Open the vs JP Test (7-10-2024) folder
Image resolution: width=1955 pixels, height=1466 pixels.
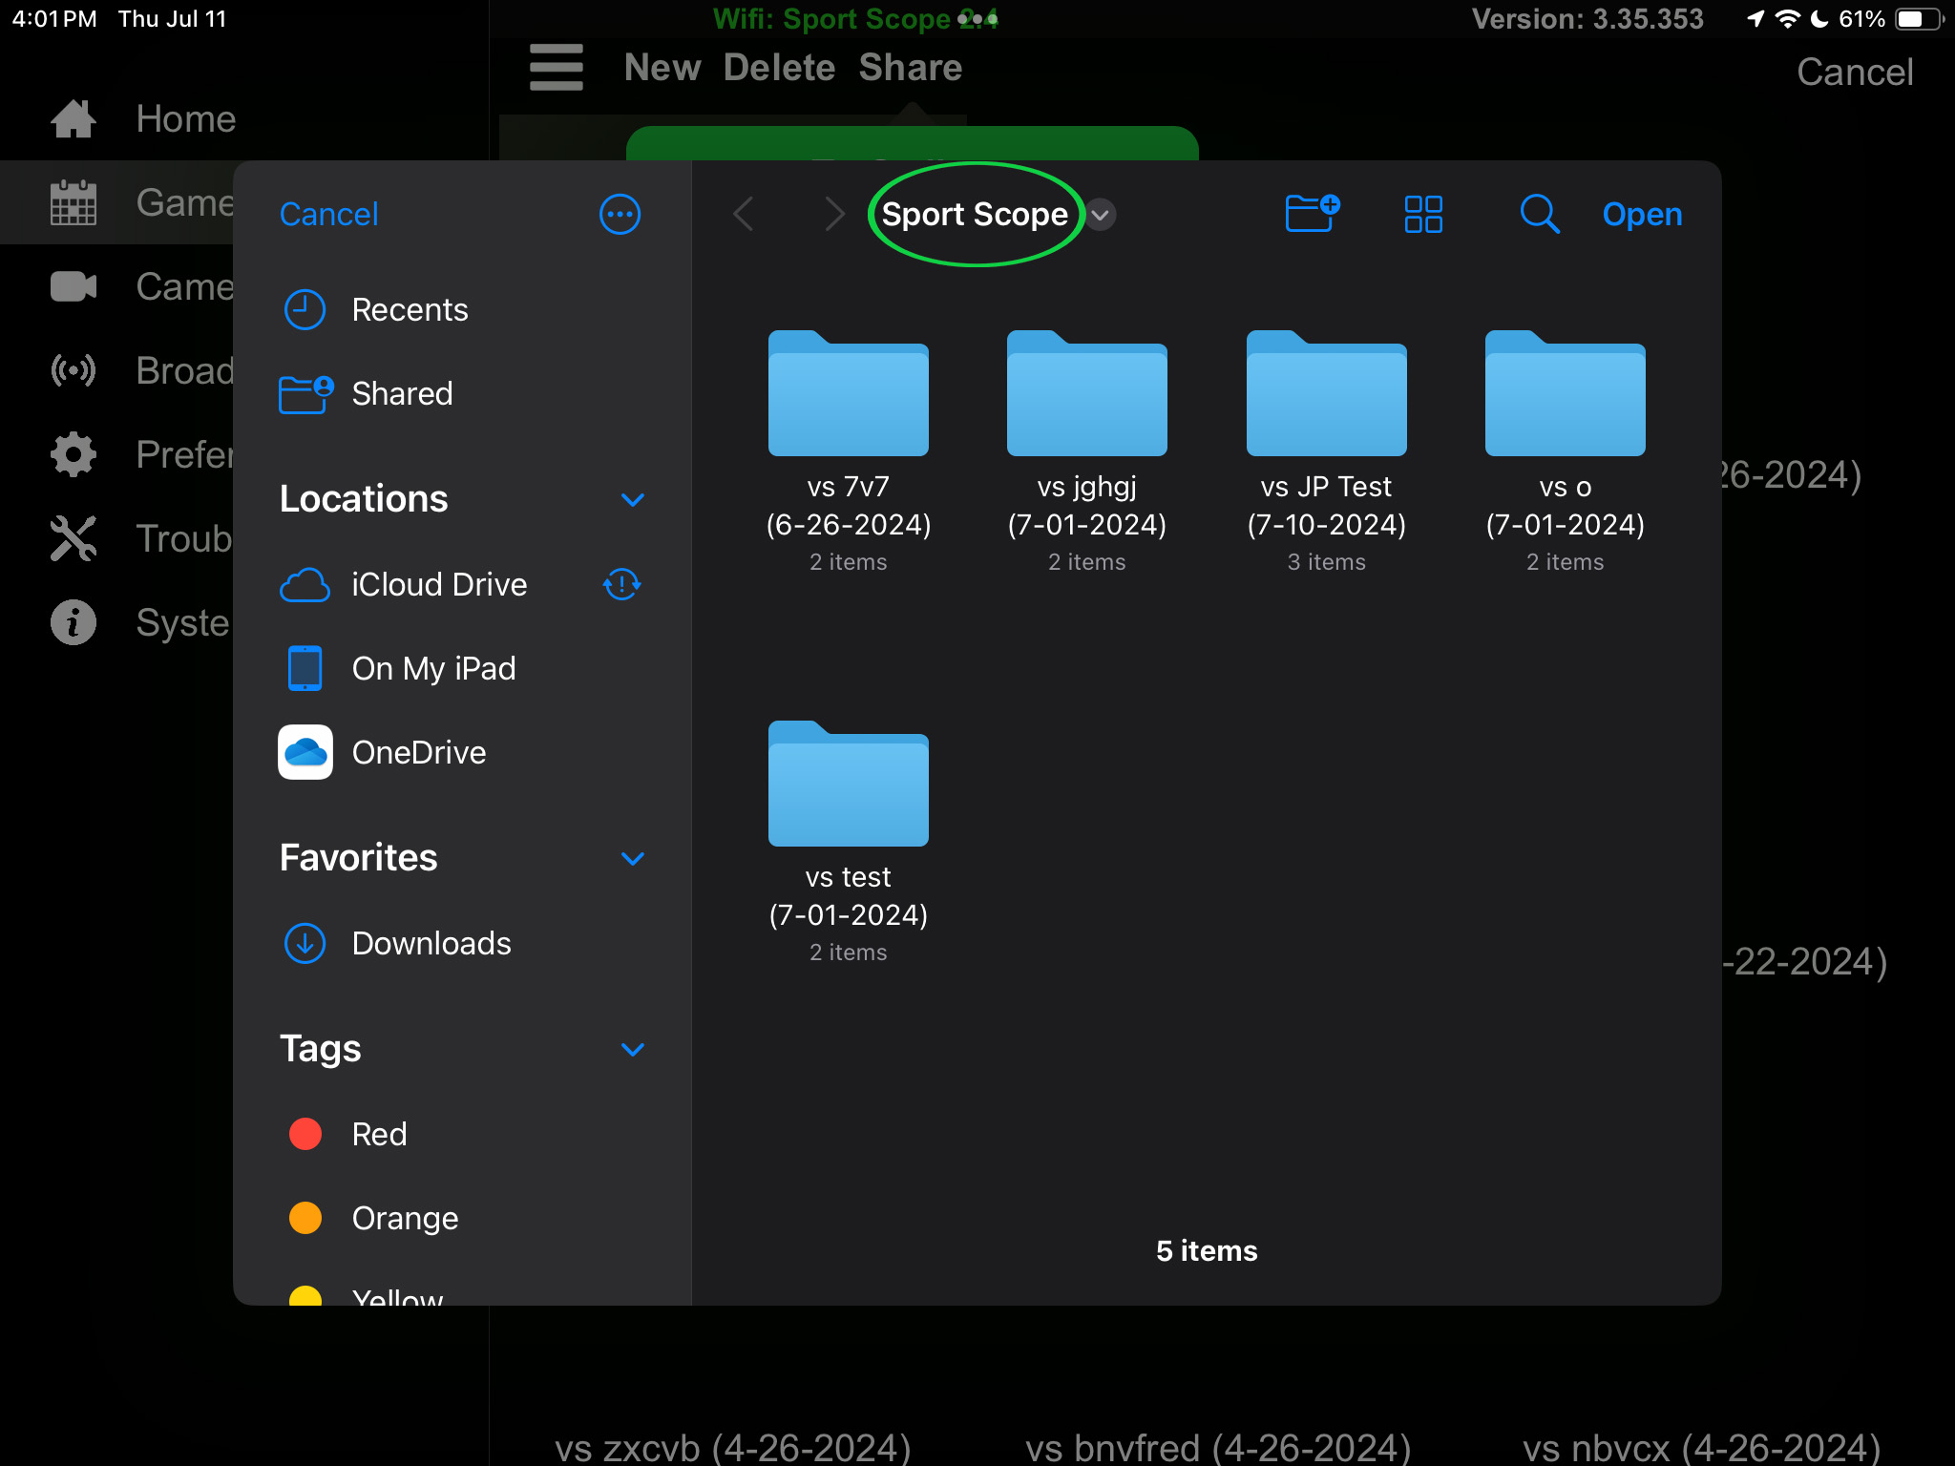click(1327, 451)
